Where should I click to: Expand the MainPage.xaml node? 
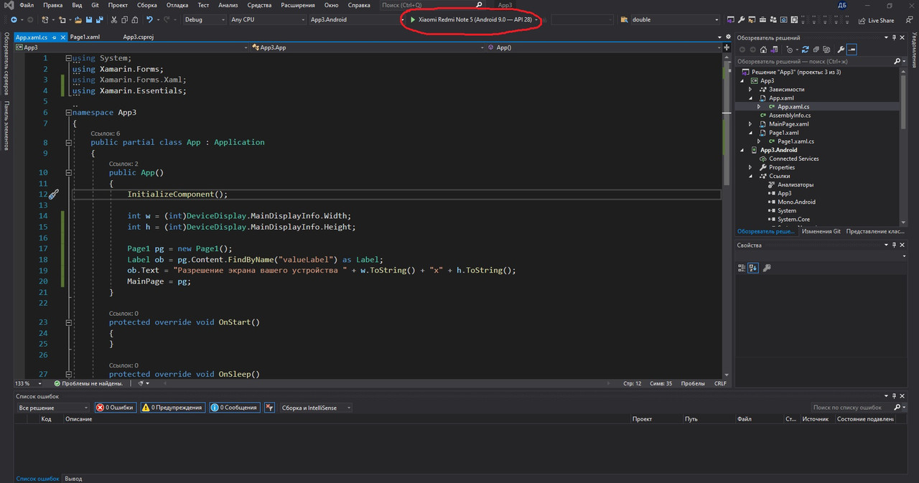751,124
